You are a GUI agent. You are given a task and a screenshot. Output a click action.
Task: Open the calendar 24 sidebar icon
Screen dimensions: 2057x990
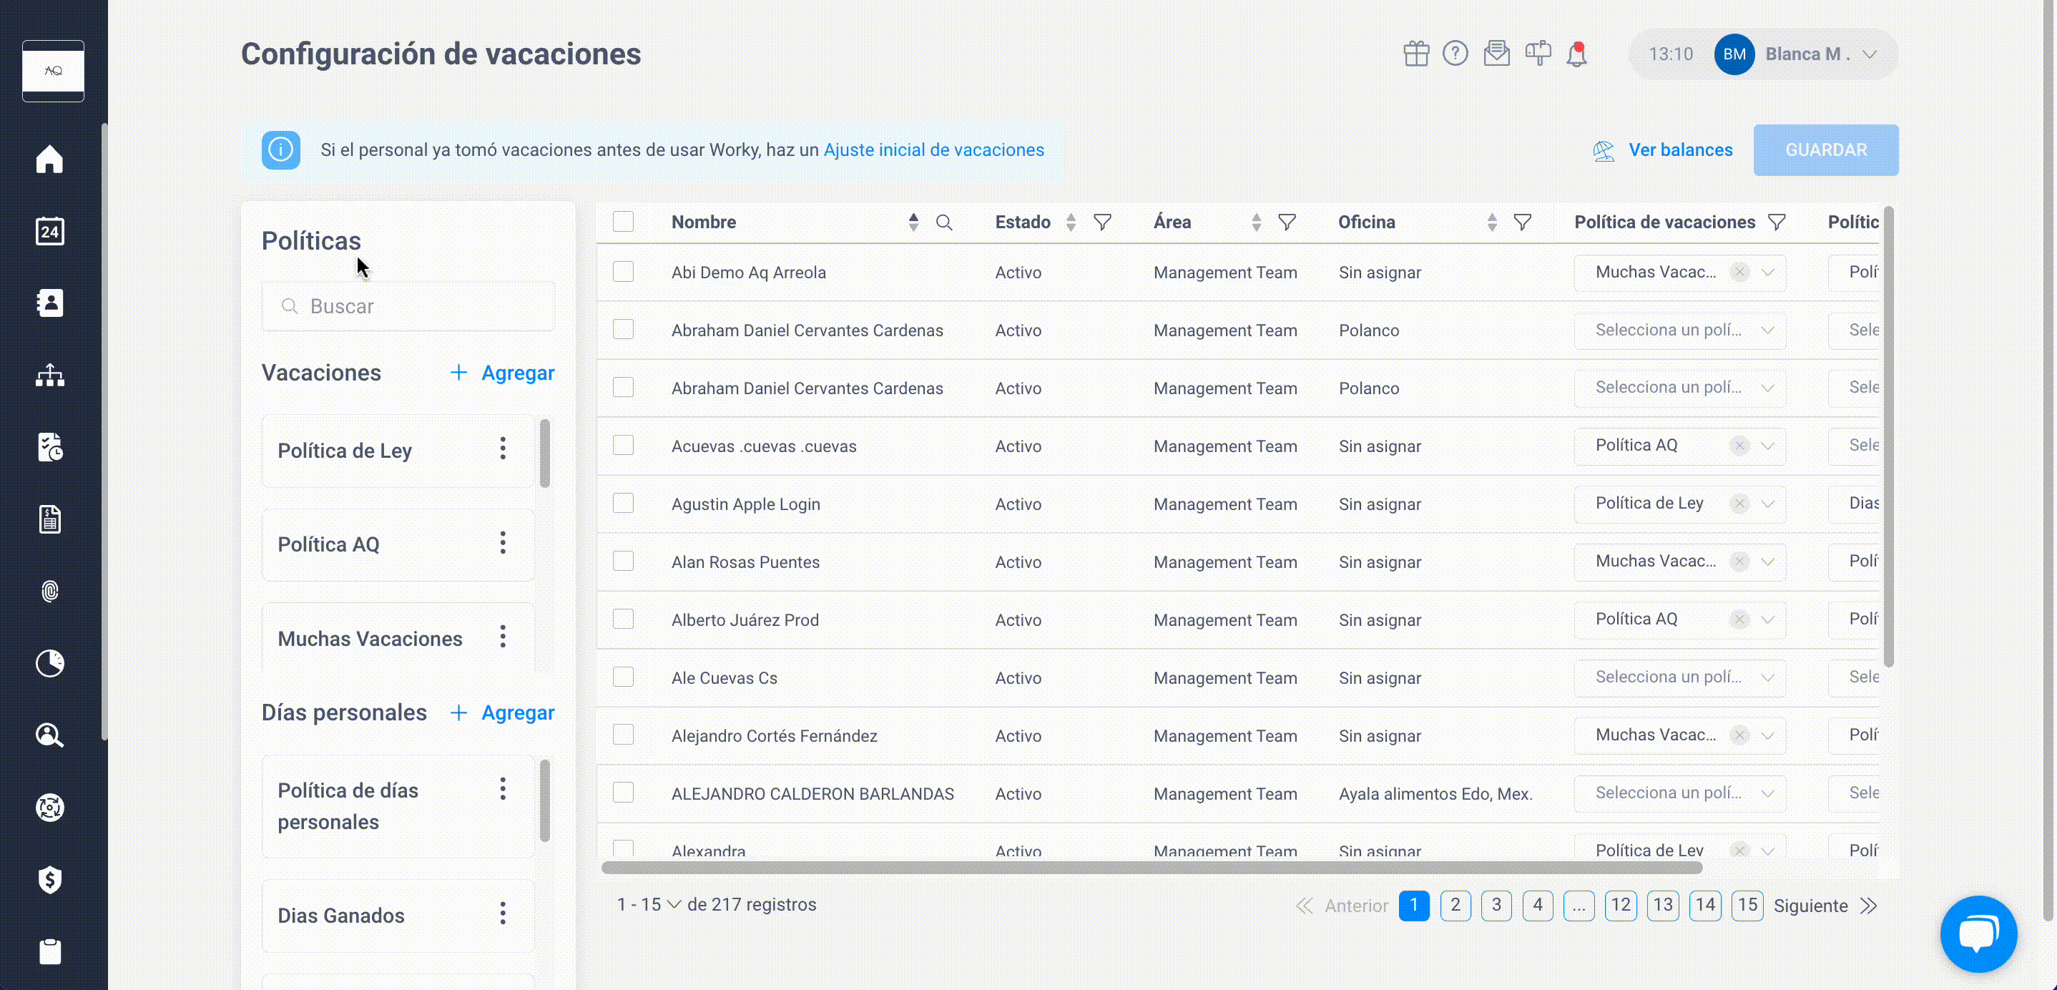point(49,231)
